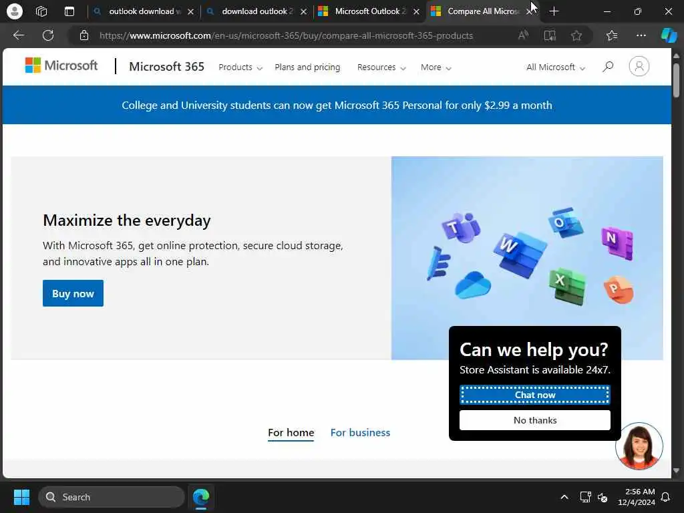Expand the More dropdown
684x513 pixels.
click(x=436, y=67)
